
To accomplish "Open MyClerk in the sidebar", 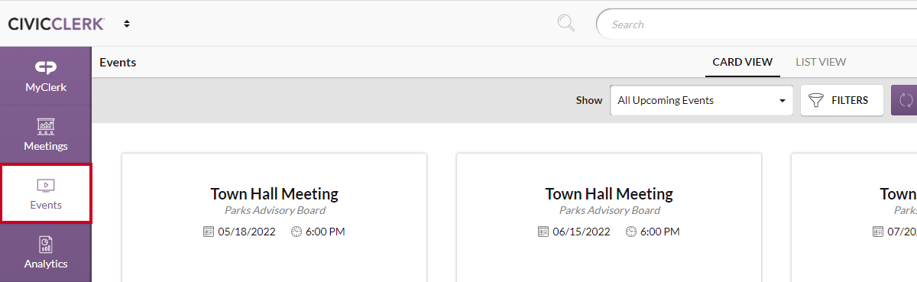I will [46, 76].
